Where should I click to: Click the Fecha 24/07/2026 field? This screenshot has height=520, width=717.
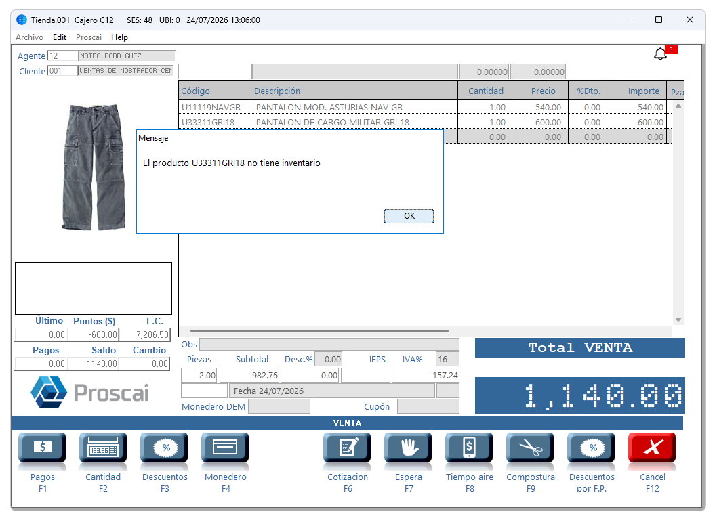coord(331,391)
